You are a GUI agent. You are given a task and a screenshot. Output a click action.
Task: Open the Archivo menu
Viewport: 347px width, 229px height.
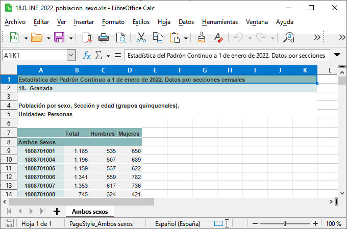point(15,22)
